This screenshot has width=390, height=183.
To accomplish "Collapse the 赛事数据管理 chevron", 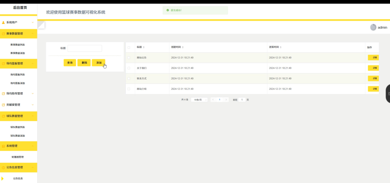I will 33,34.
